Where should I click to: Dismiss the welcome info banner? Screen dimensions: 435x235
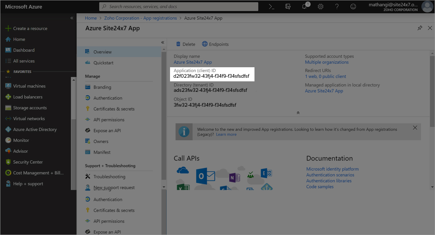click(415, 128)
